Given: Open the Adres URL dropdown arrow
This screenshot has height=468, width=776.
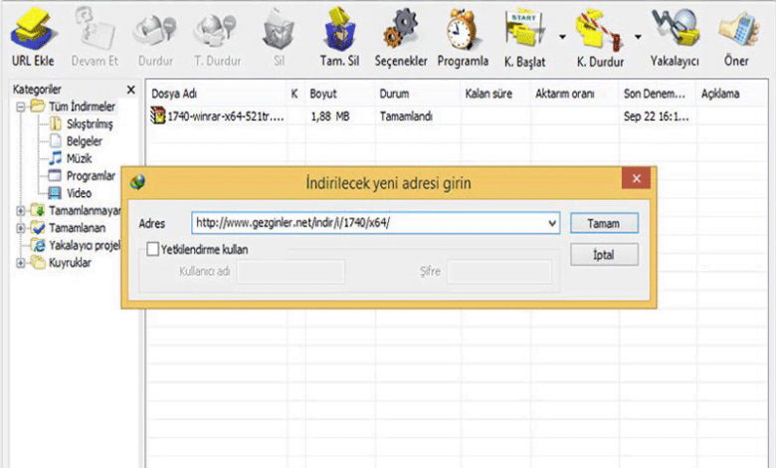Looking at the screenshot, I should [552, 224].
